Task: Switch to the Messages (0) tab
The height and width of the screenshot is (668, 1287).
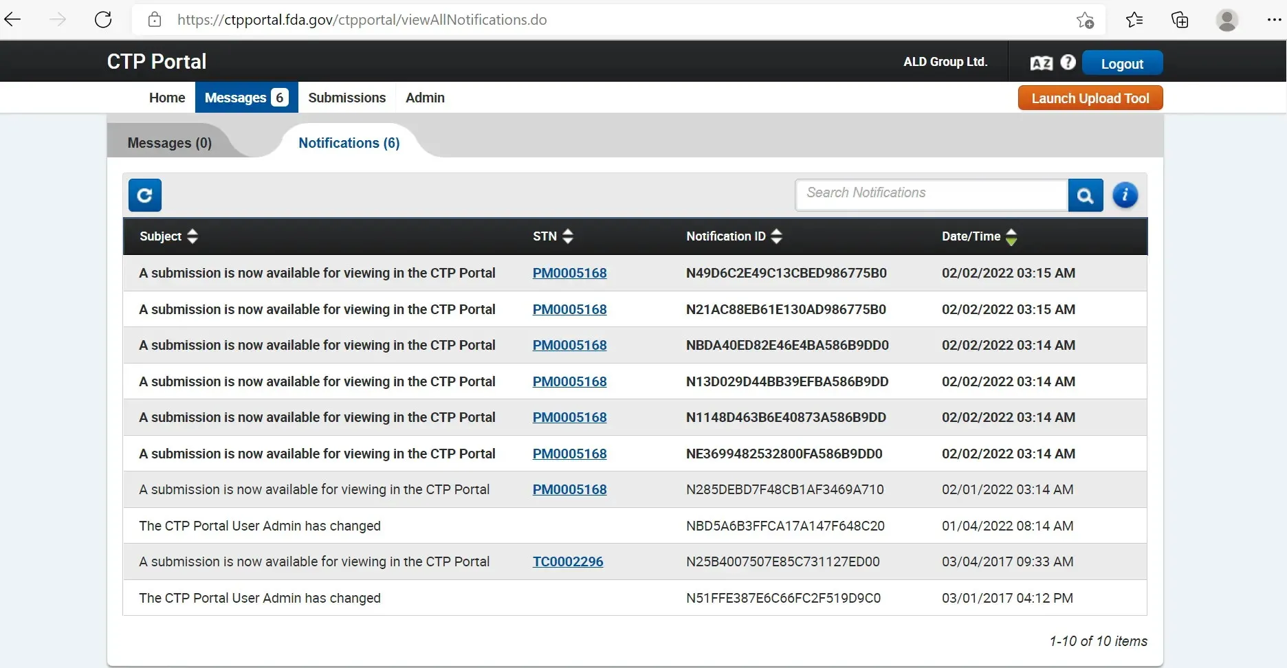Action: pos(170,142)
